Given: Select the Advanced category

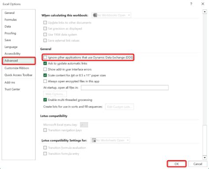Looking at the screenshot, I should pos(19,60).
